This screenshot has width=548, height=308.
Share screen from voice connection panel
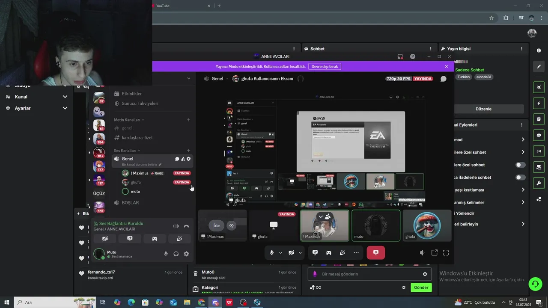tap(130, 239)
